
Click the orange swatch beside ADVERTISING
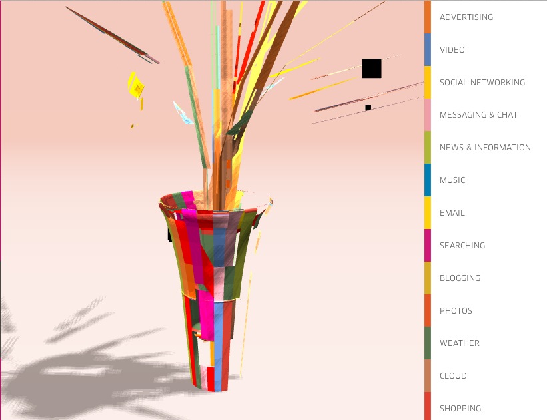click(x=427, y=17)
